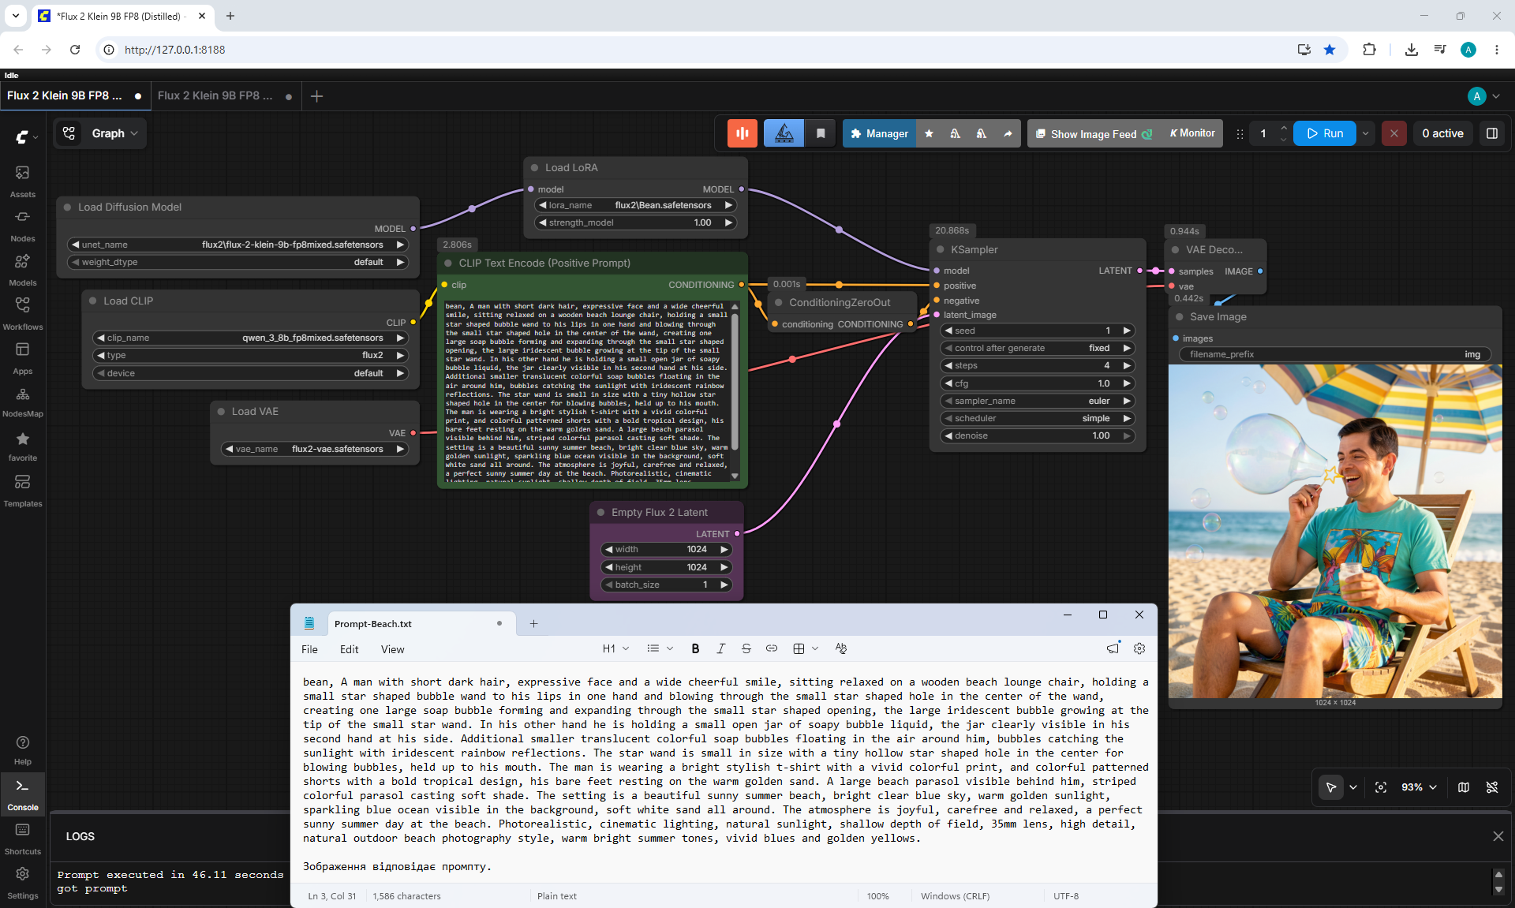Open the Edit menu in Notepad

tap(349, 649)
